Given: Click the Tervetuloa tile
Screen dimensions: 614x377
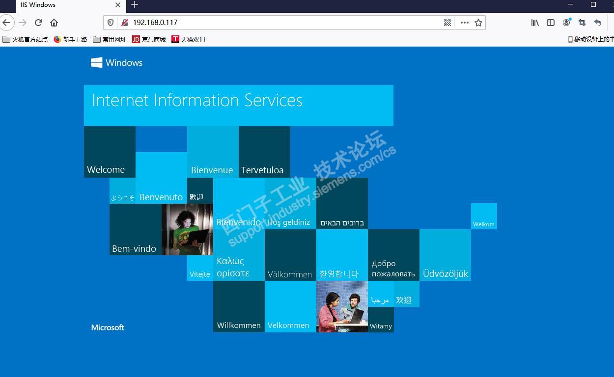Looking at the screenshot, I should [264, 152].
